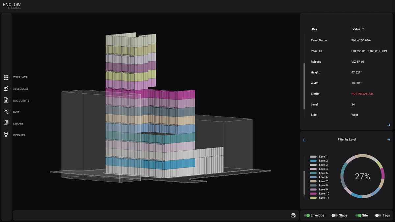The height and width of the screenshot is (222, 395).
Task: Click the Value column header text
Action: point(356,29)
